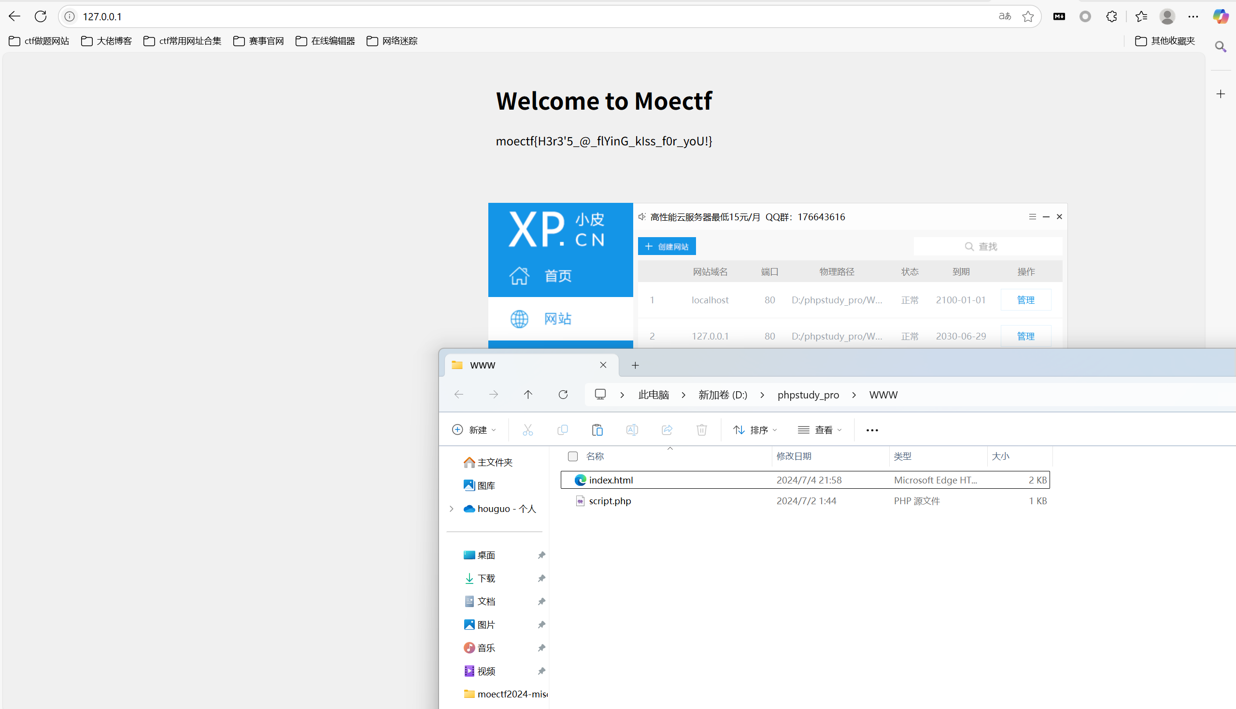Viewport: 1236px width, 709px height.
Task: Go forward in Explorer navigation
Action: coord(493,395)
